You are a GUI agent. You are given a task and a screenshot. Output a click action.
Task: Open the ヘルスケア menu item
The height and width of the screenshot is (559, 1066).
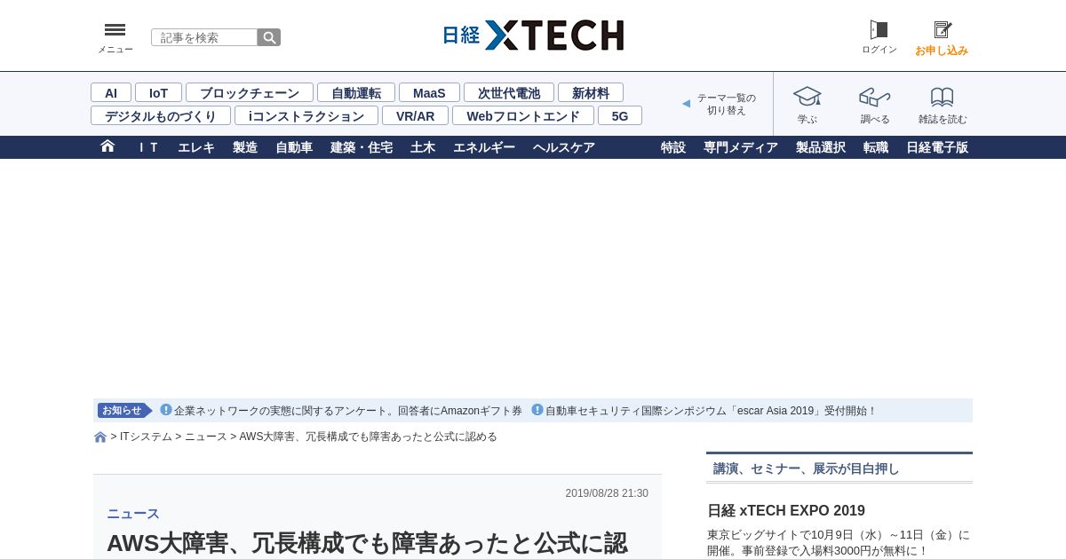pos(564,147)
